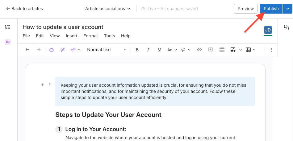
Task: Open the Format menu
Action: coord(90,36)
